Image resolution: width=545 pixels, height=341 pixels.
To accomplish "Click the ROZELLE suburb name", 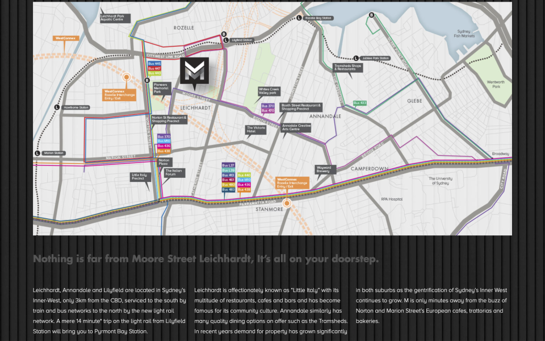I will pyautogui.click(x=183, y=28).
